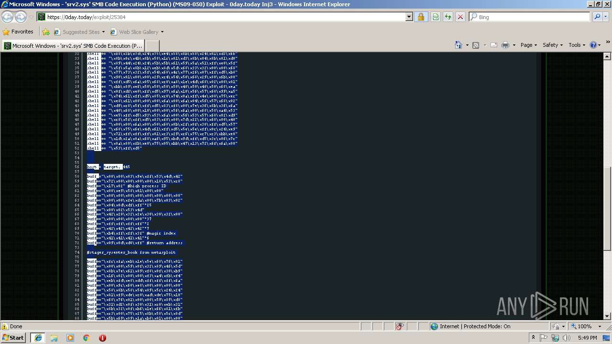Click the address bar URL field
Image resolution: width=612 pixels, height=344 pixels.
221,17
